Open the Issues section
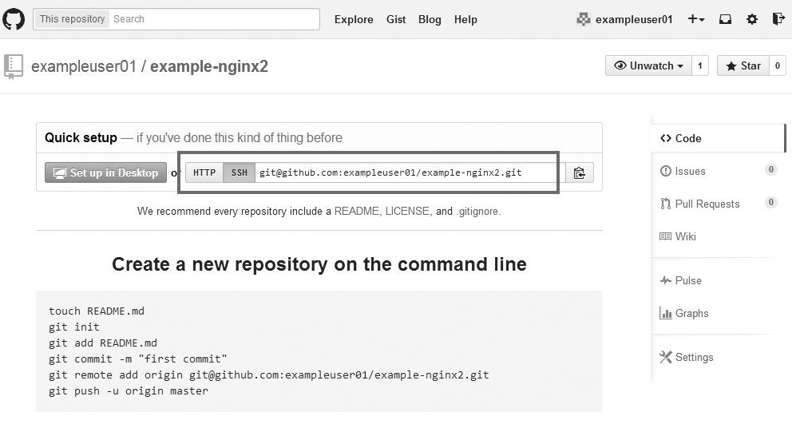The height and width of the screenshot is (428, 792). tap(690, 171)
